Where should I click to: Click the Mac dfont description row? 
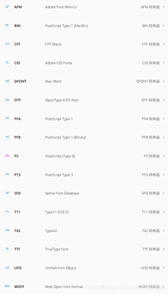pos(84,81)
